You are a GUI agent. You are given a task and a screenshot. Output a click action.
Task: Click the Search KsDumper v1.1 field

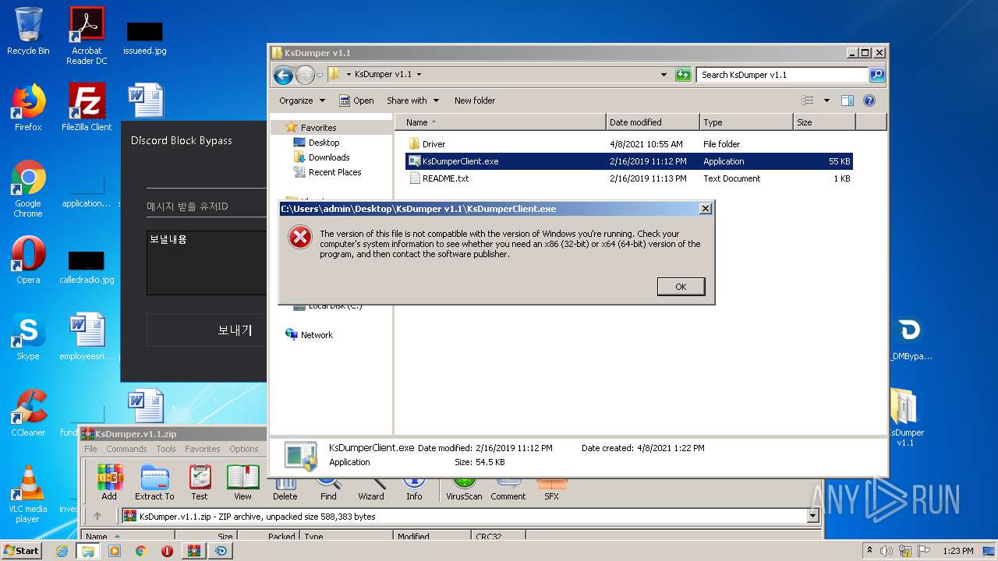(x=782, y=75)
